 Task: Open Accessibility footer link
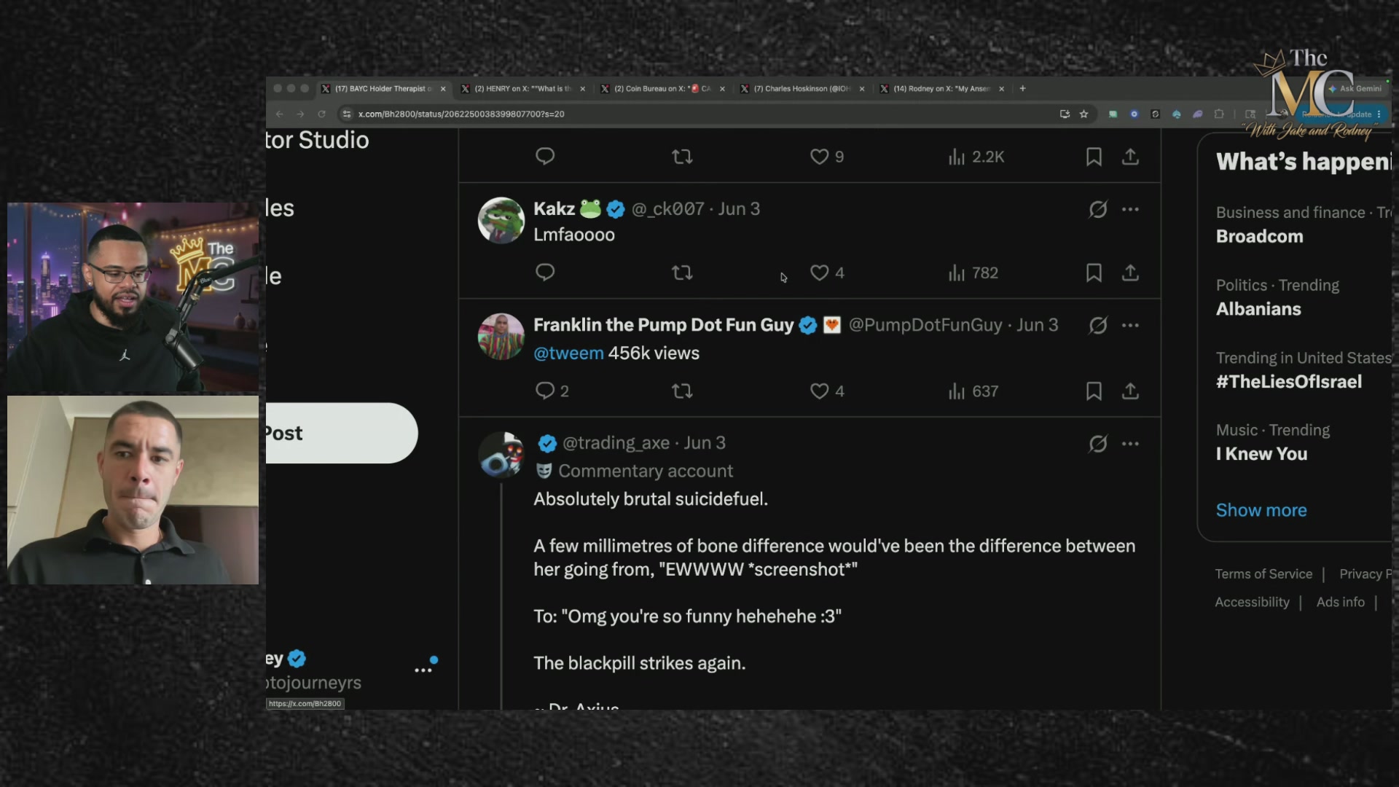point(1252,602)
